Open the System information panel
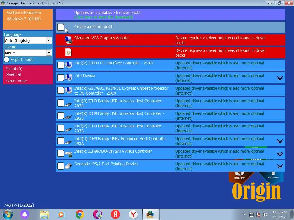This screenshot has width=294, height=220. coord(28,19)
